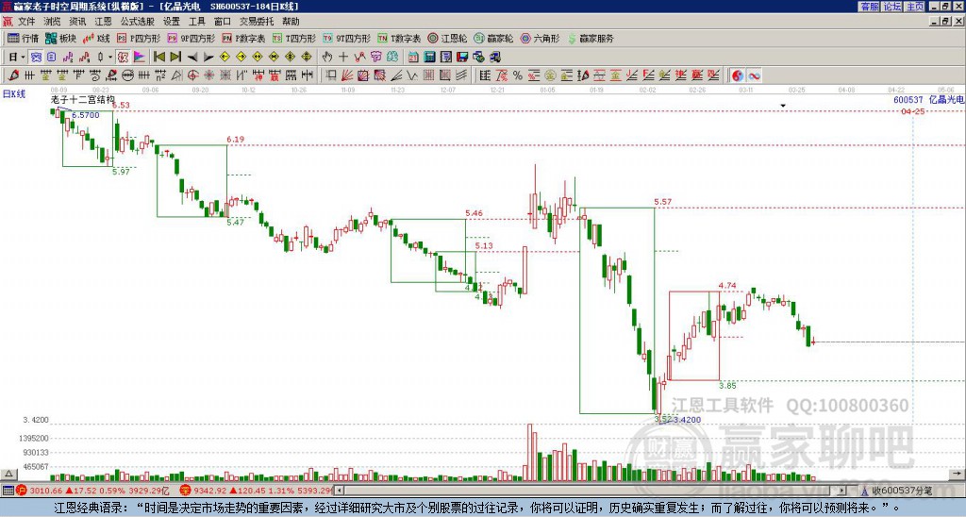Screen dimensions: 966x517
Task: Open the 江恩 menu
Action: (103, 22)
